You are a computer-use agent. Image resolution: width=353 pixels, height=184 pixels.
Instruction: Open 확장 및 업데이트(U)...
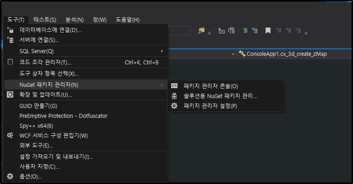(86, 95)
